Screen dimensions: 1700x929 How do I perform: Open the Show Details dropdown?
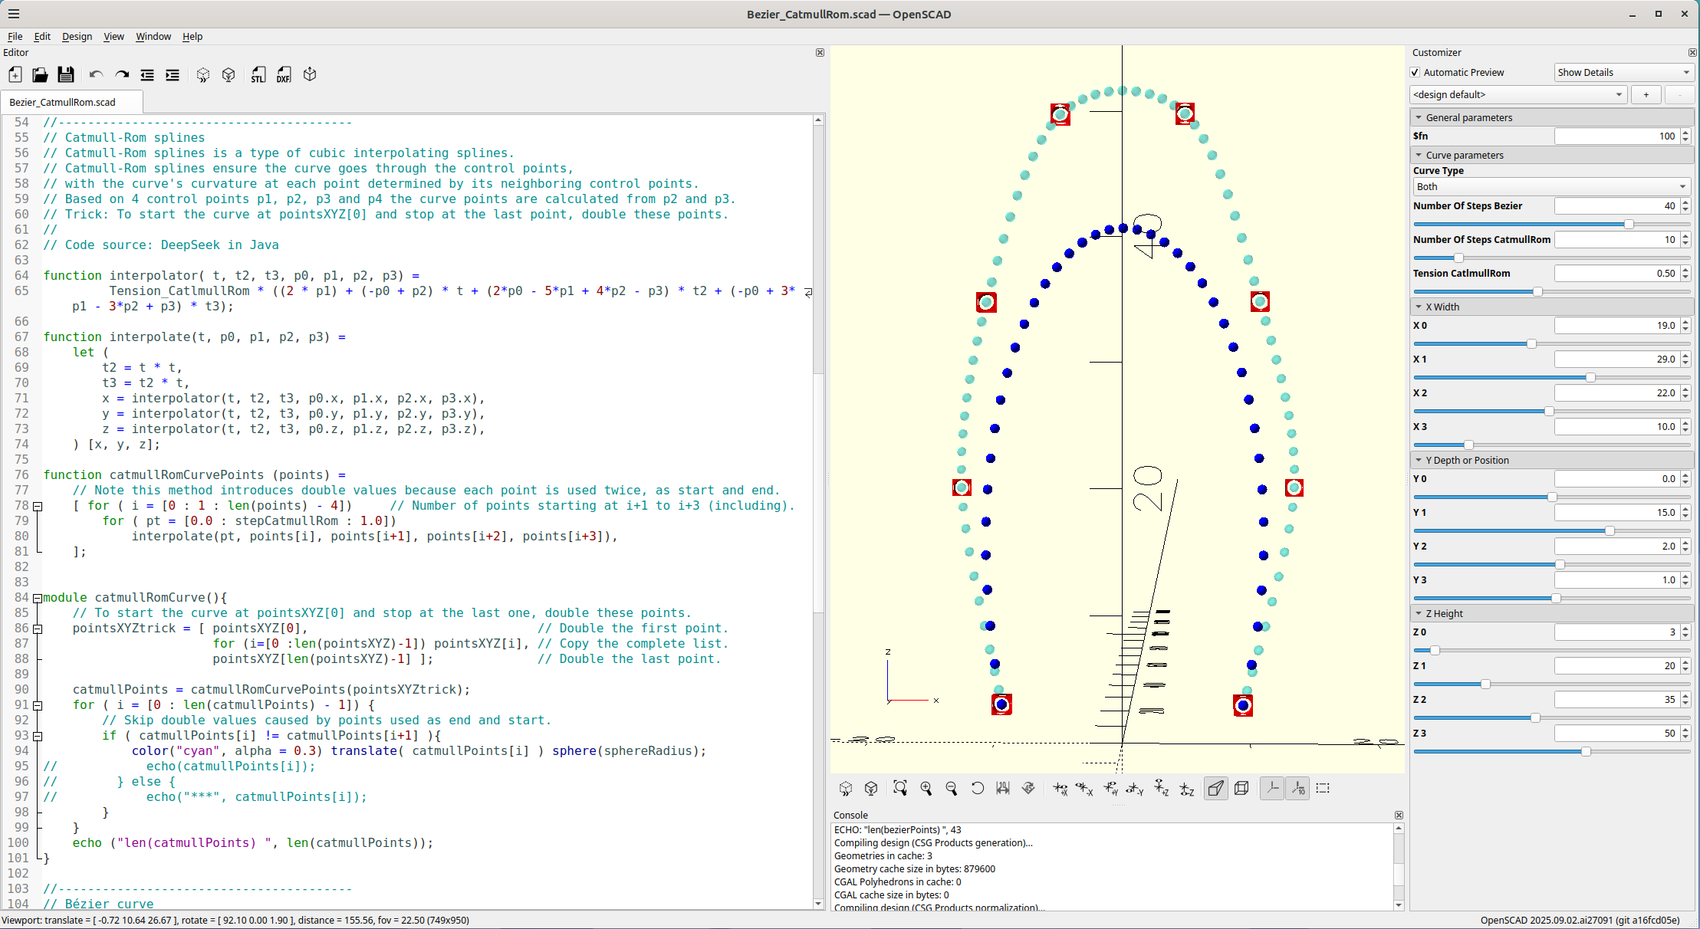coord(1623,72)
